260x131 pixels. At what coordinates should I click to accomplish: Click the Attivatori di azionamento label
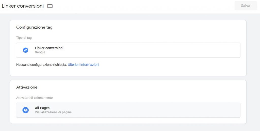coord(35,98)
